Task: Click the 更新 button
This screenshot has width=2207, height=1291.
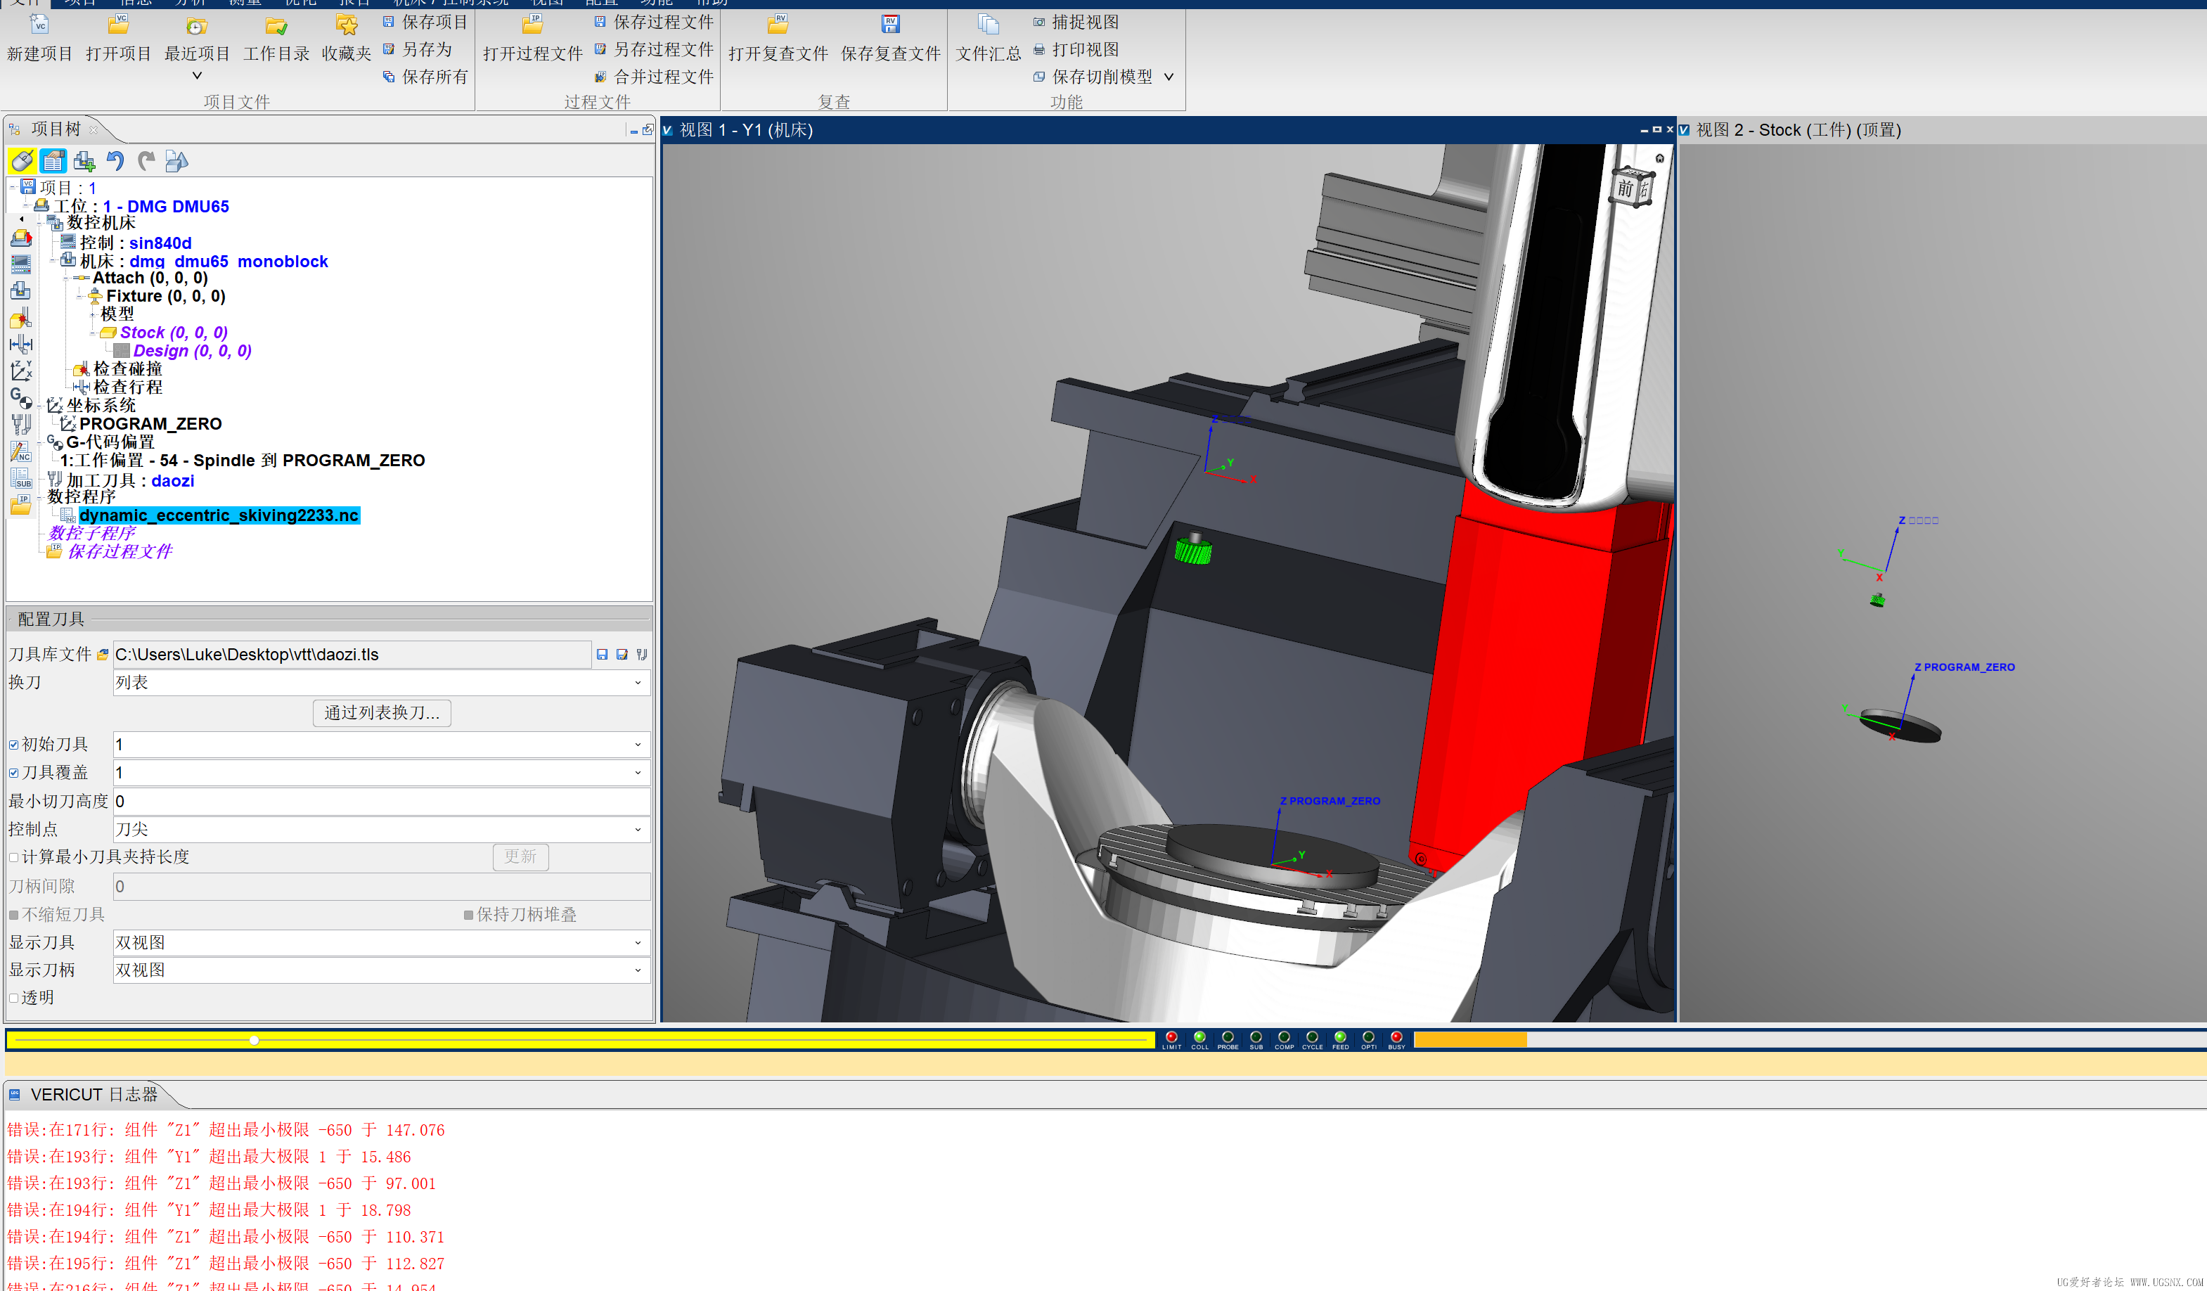Action: (520, 856)
